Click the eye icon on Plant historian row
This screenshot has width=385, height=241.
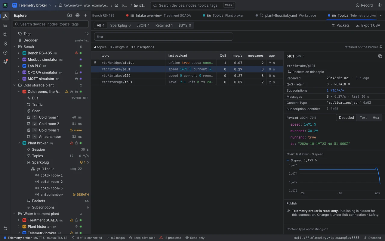pyautogui.click(x=76, y=227)
